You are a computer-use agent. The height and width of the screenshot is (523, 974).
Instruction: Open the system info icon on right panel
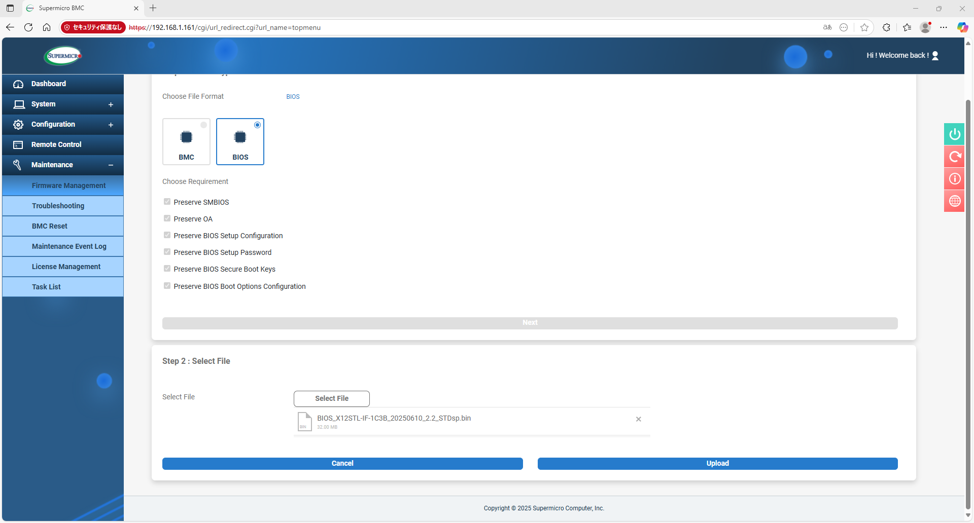click(954, 179)
